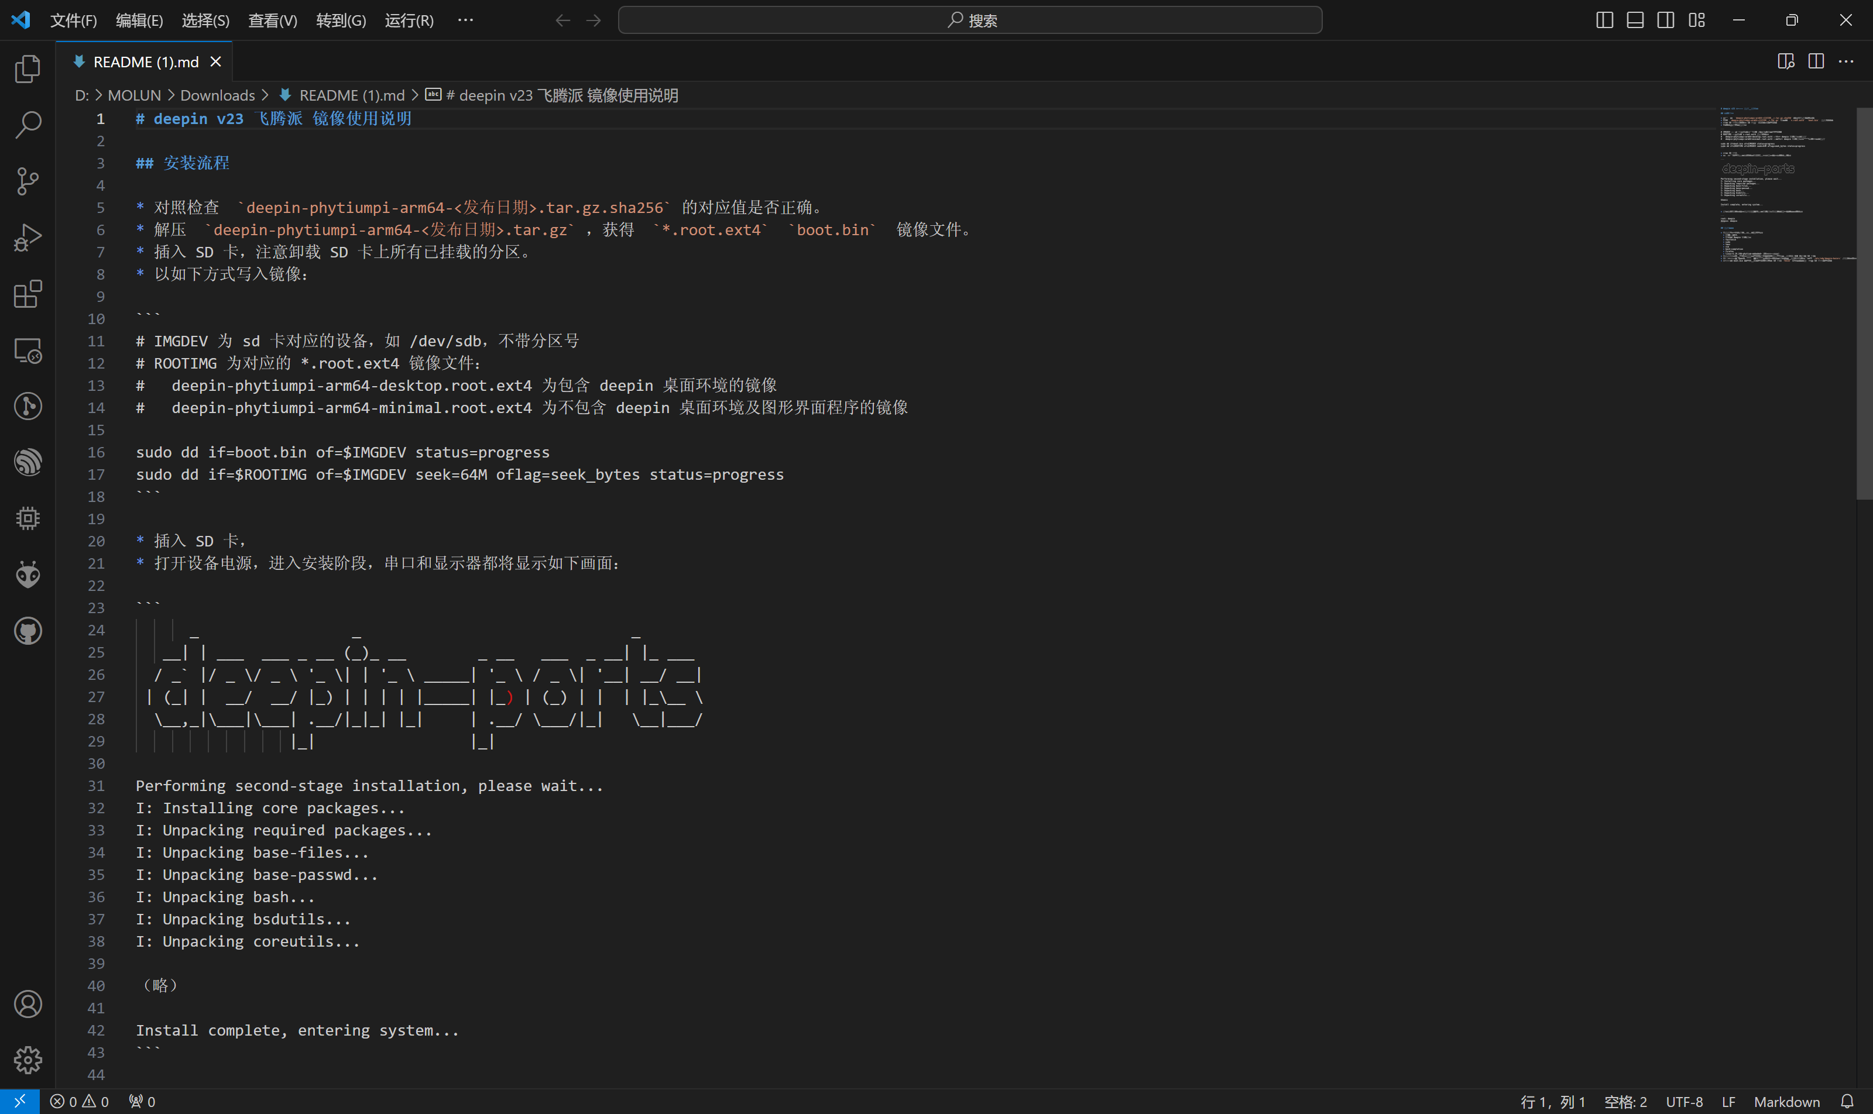The width and height of the screenshot is (1873, 1114).
Task: Click line 16 'sudo dd if=boot.bin'
Action: [x=342, y=452]
